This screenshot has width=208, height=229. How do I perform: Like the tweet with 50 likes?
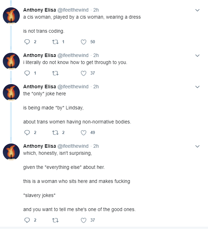coord(84,42)
